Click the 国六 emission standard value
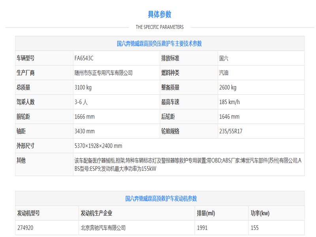This screenshot has width=316, height=237. tap(224, 58)
